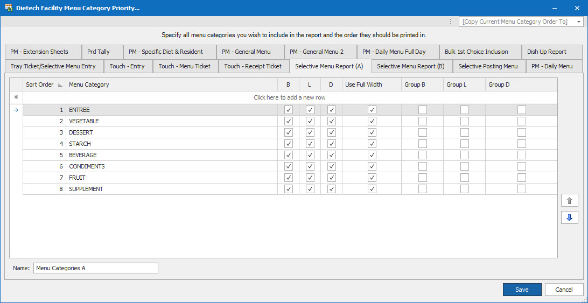
Task: Click the Use Full Width column header
Action: click(x=372, y=84)
